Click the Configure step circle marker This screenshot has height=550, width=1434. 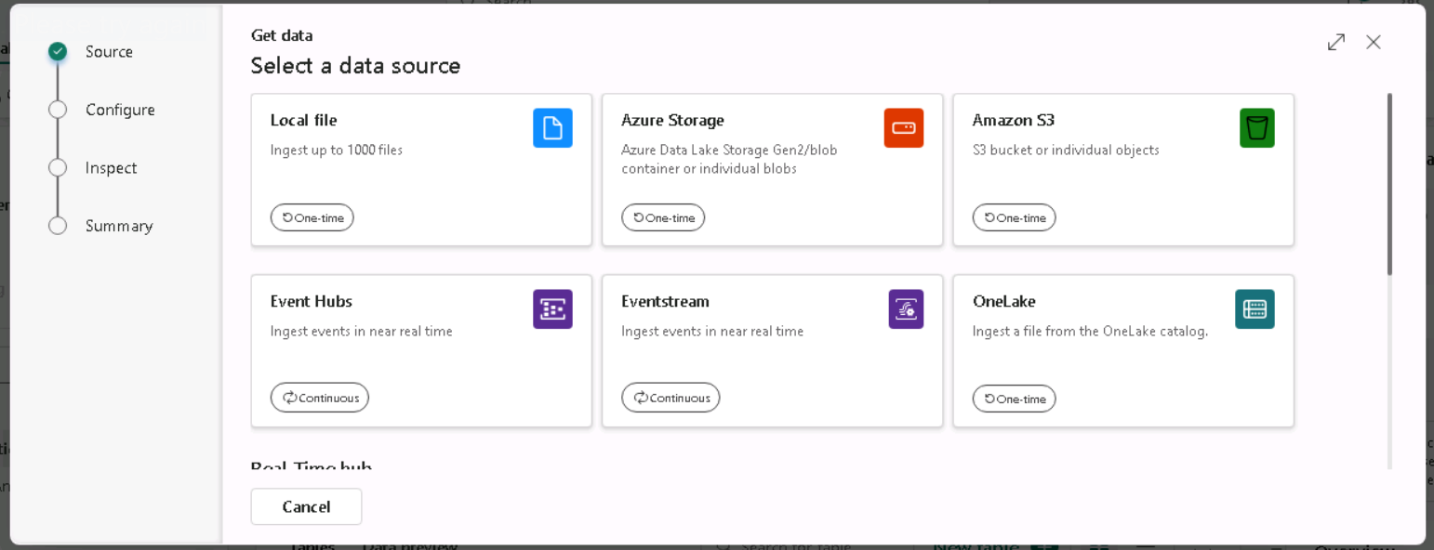(x=58, y=110)
